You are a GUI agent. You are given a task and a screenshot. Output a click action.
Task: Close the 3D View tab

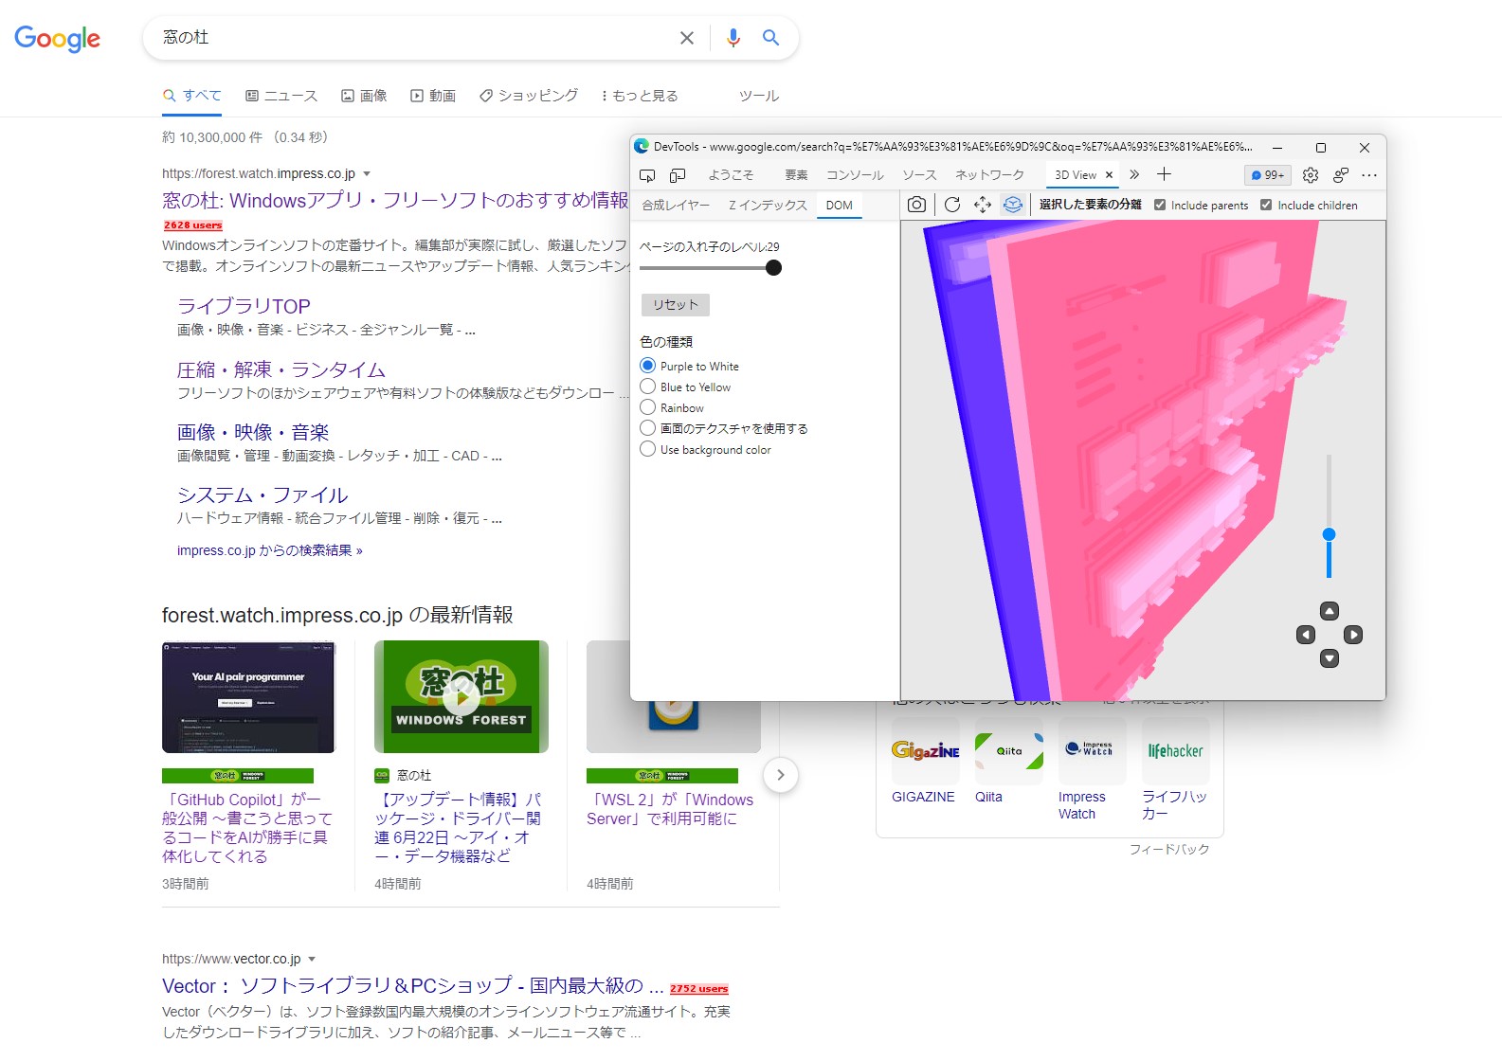(x=1109, y=175)
